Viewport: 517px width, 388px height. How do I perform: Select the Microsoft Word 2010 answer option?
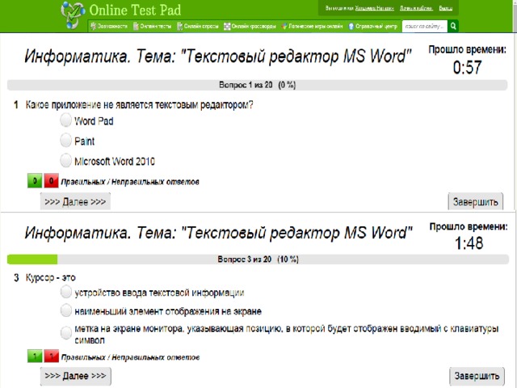click(65, 161)
